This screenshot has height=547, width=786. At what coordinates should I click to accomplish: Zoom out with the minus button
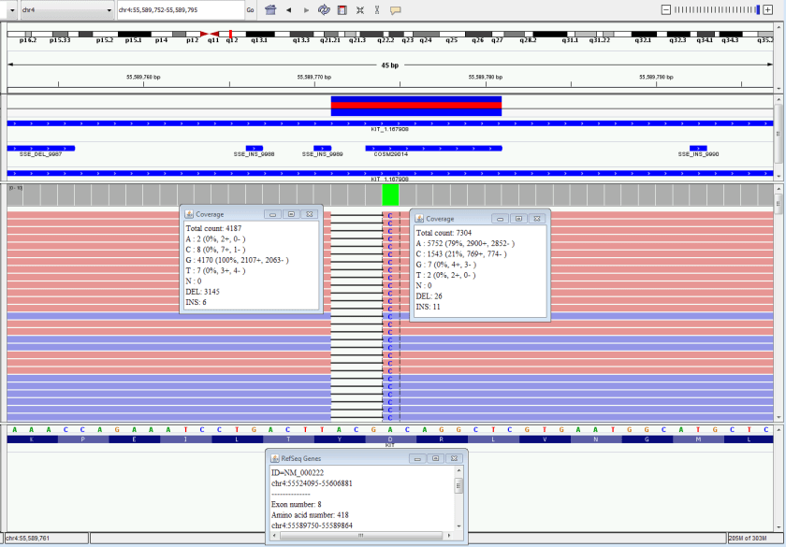665,9
